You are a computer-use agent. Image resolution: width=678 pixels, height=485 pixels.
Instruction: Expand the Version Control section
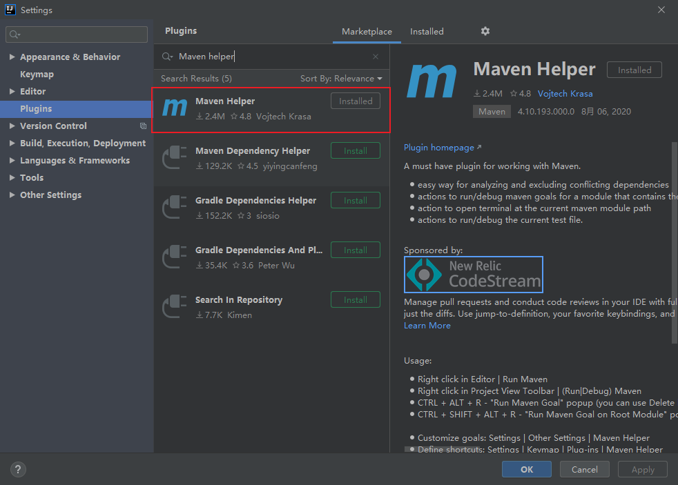(12, 126)
